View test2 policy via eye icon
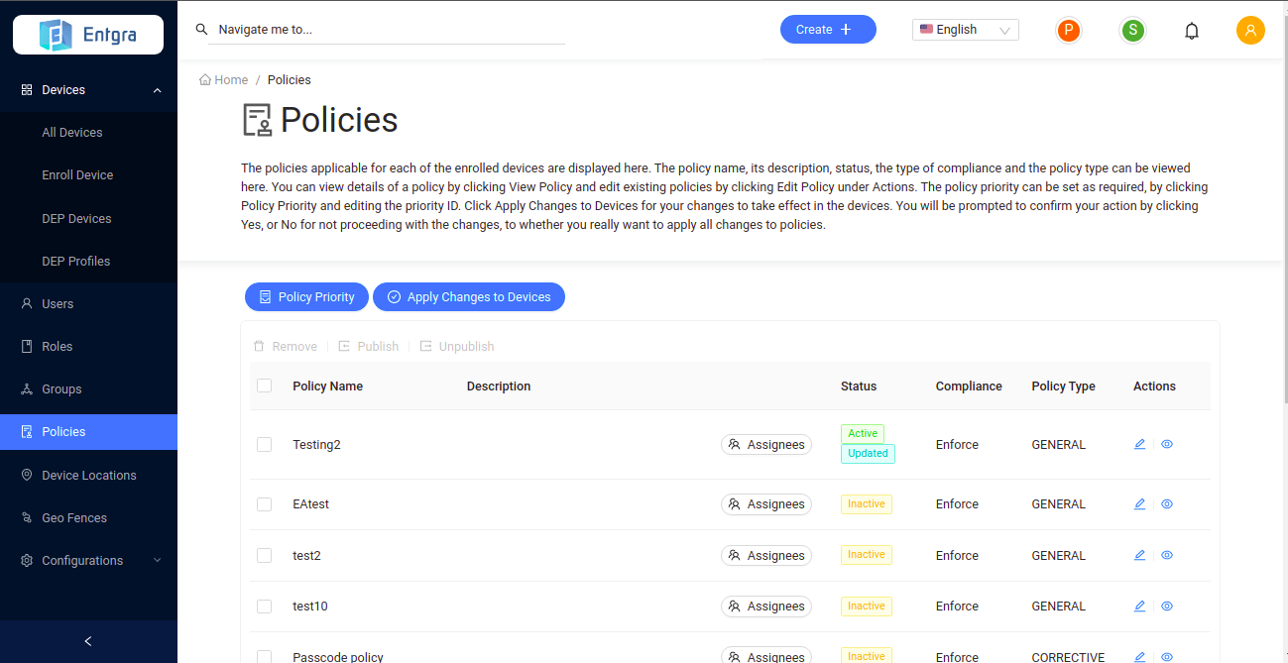1288x663 pixels. 1167,556
